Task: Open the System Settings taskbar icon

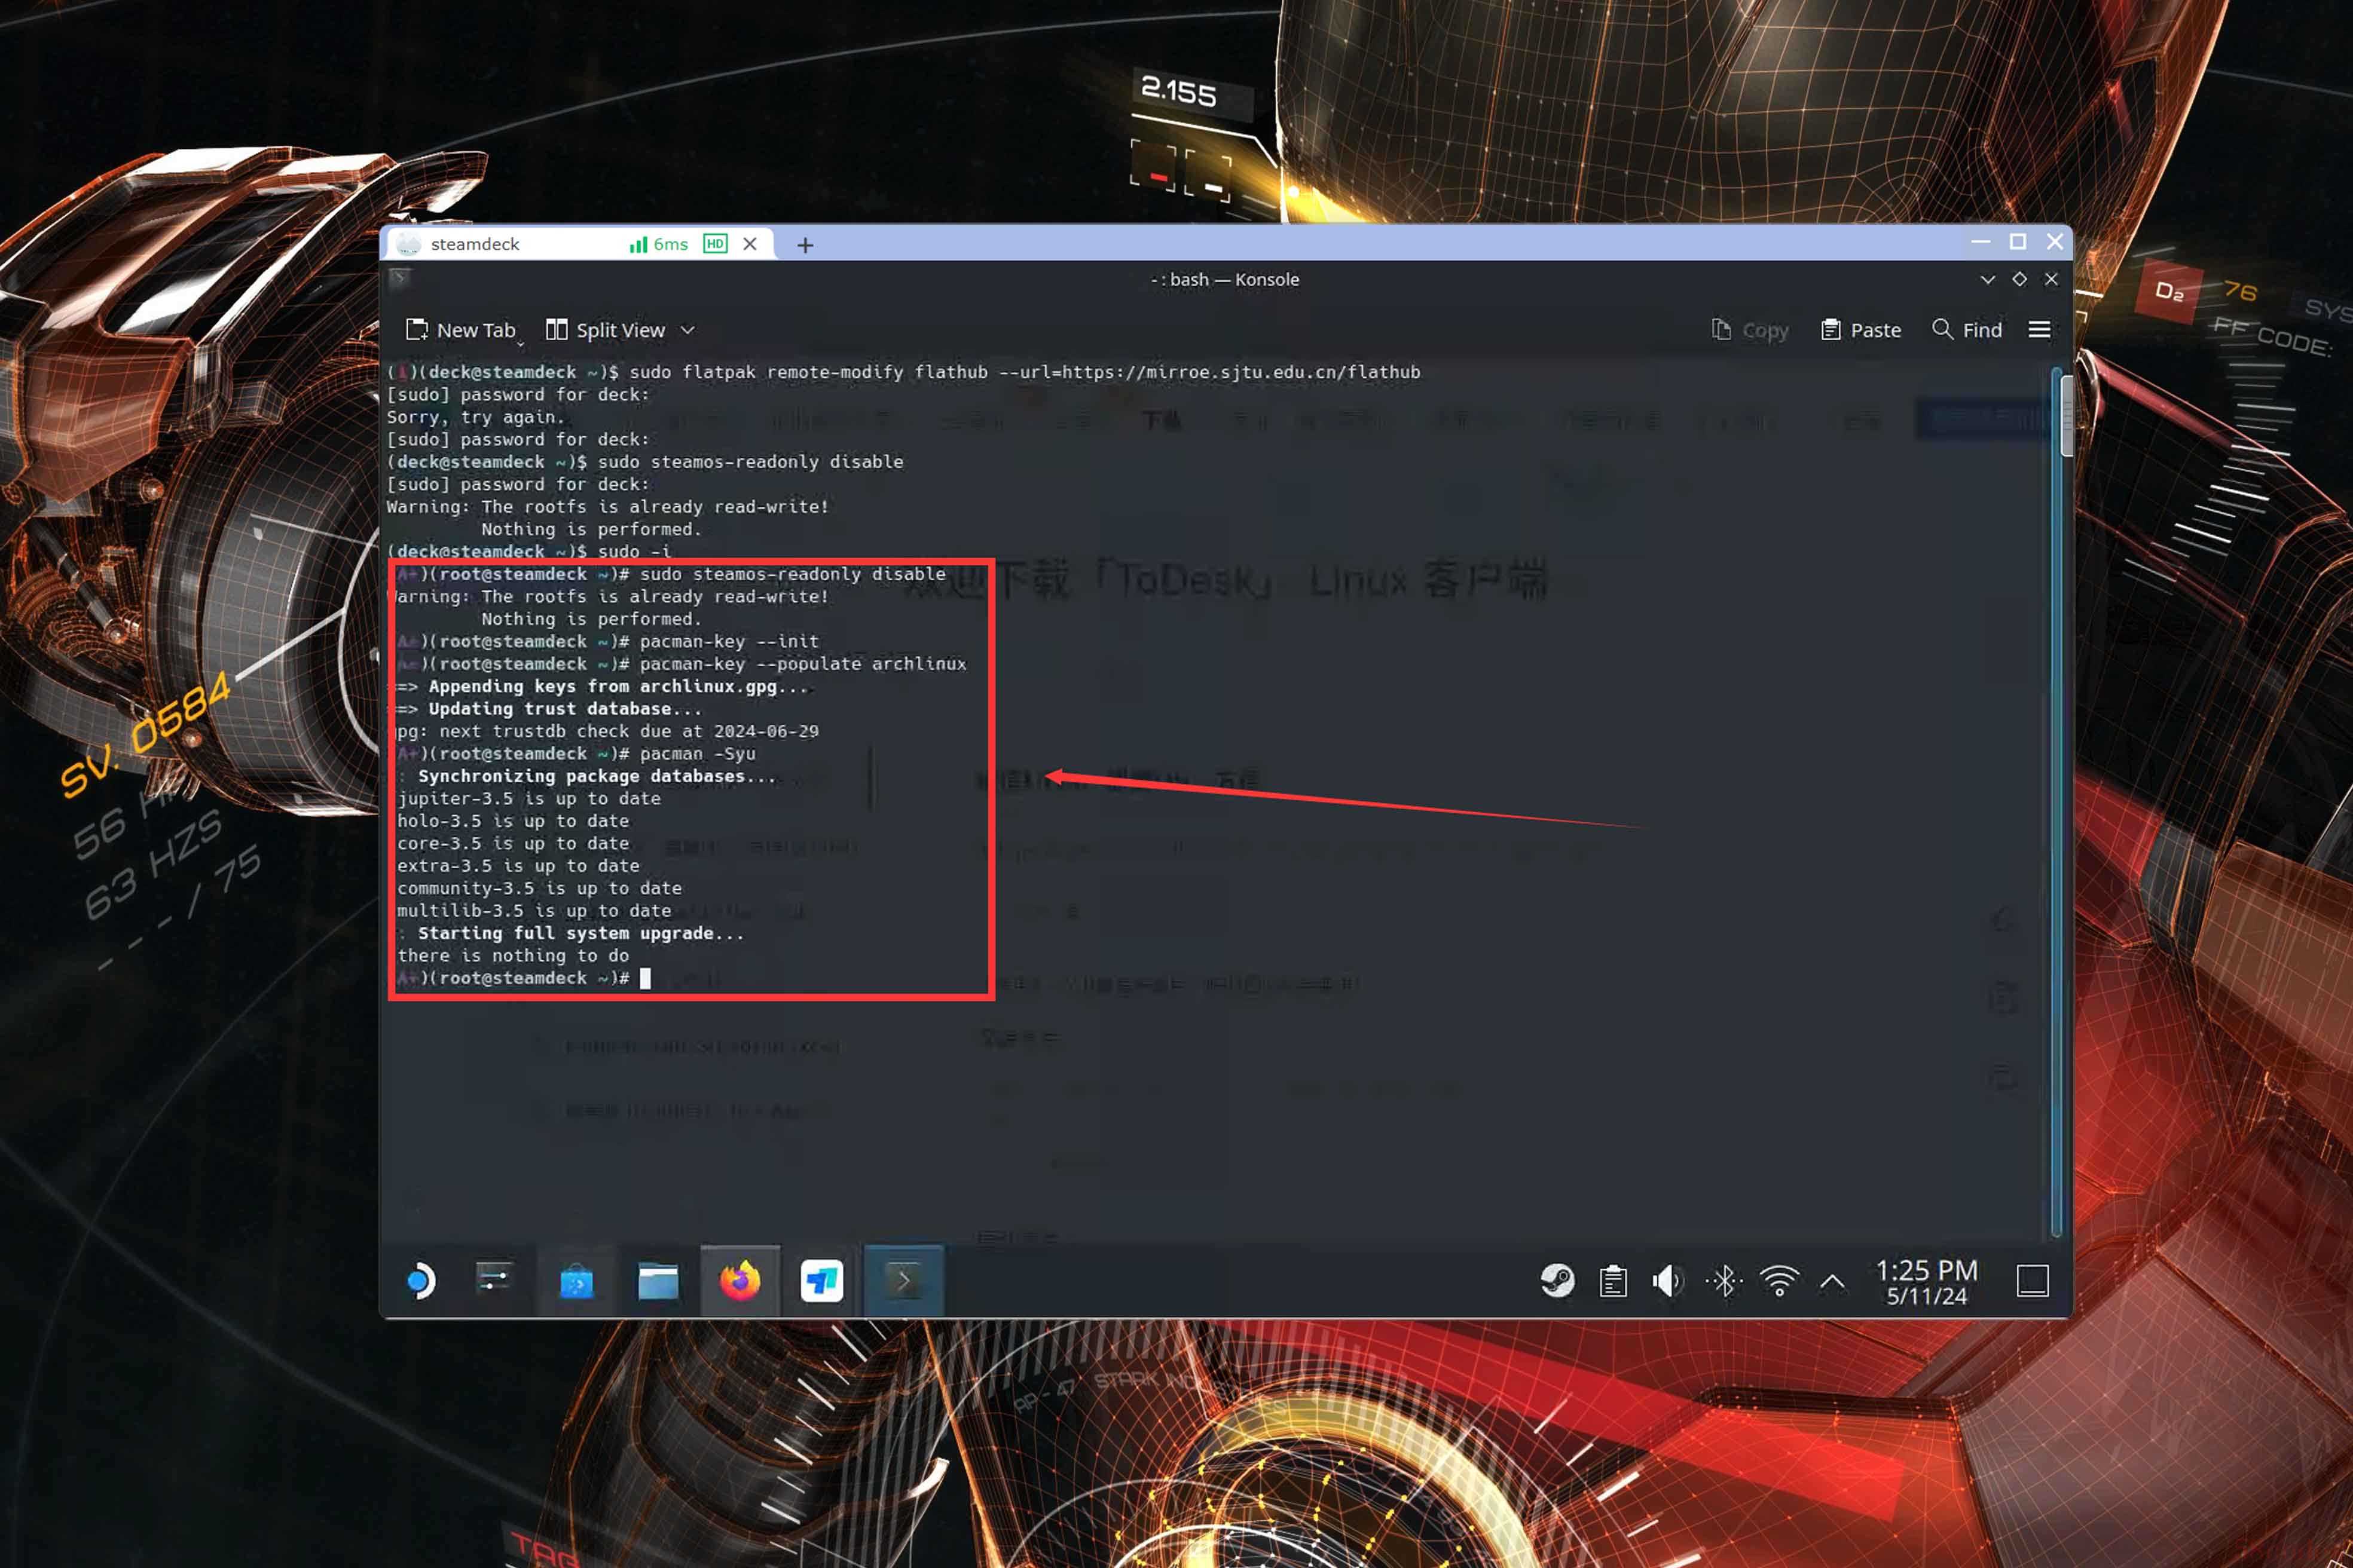Action: click(x=493, y=1280)
